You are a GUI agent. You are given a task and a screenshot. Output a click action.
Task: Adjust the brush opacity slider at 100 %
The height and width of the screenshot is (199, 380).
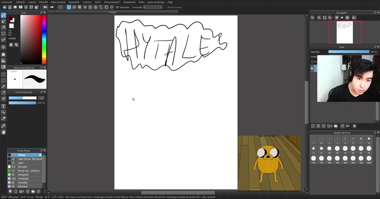pos(22,103)
